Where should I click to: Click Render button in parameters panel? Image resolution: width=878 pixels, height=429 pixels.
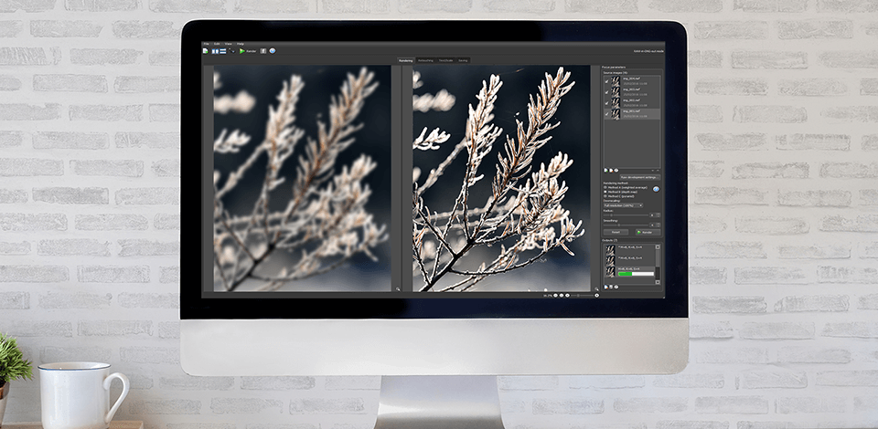(x=648, y=232)
